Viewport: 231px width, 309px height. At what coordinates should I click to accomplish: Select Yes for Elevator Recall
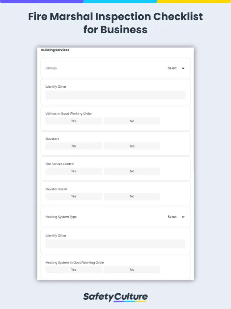pos(73,196)
